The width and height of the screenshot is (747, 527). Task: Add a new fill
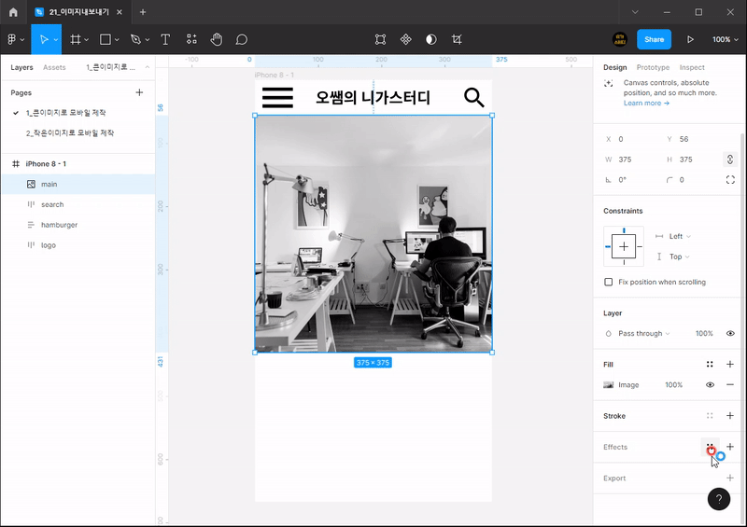pyautogui.click(x=730, y=364)
